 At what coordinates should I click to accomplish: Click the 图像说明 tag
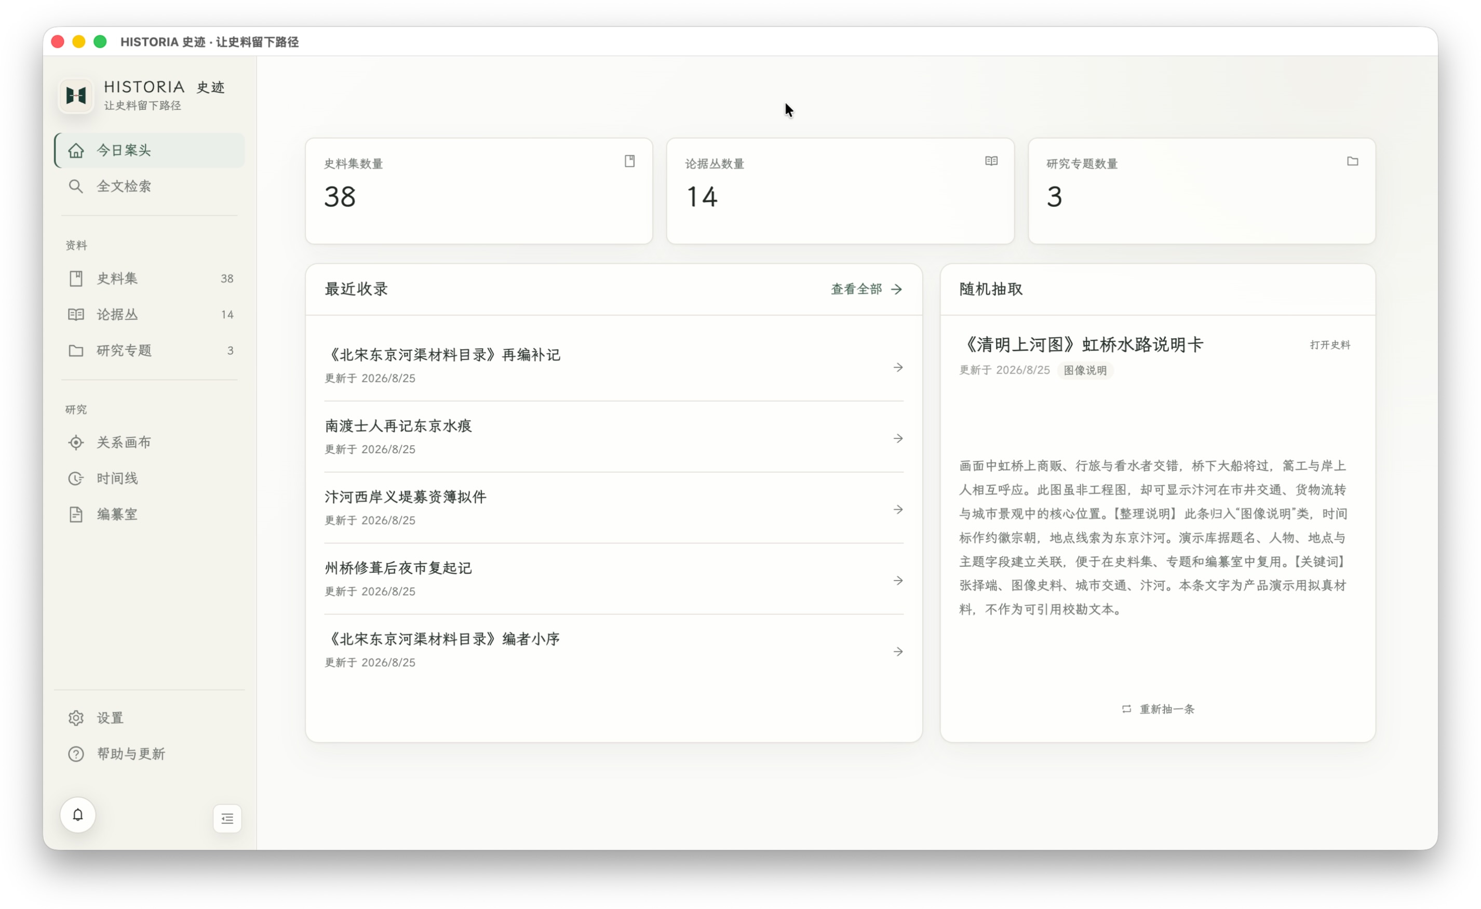click(1085, 370)
